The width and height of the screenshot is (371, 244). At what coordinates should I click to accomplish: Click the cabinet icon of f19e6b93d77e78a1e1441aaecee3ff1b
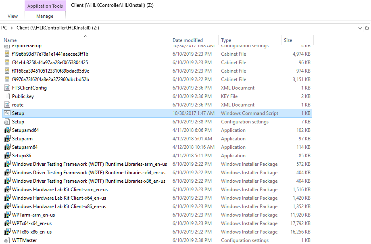coord(7,54)
